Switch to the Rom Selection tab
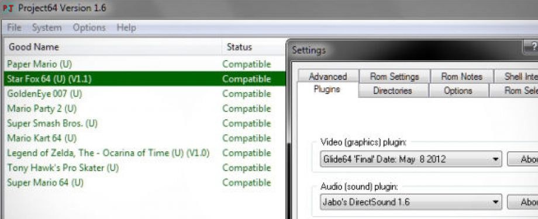538x219 pixels. tap(513, 91)
